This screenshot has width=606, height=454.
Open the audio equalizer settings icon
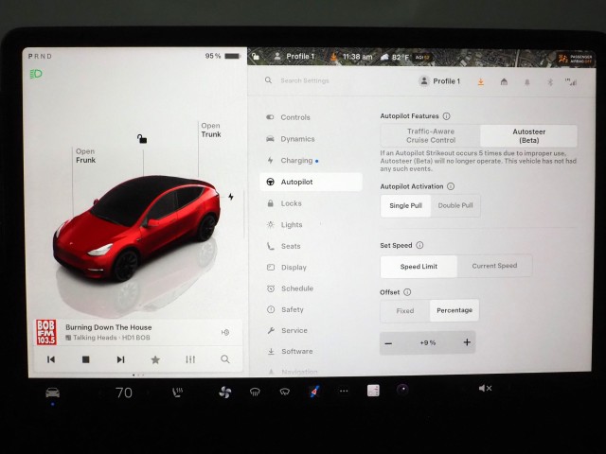tap(190, 359)
